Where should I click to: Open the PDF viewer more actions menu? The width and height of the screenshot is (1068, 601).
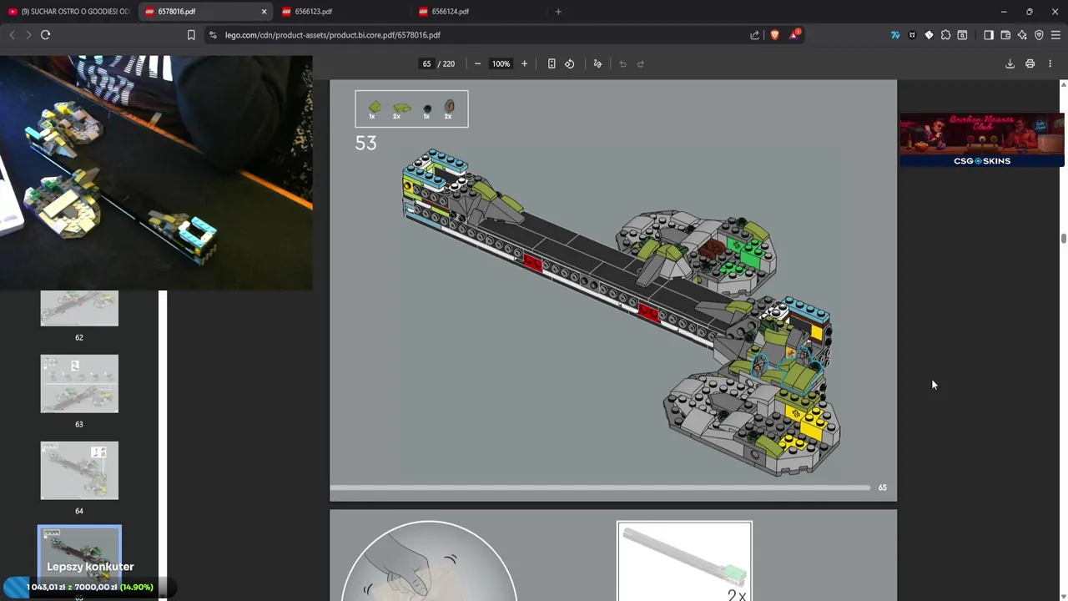[1050, 63]
